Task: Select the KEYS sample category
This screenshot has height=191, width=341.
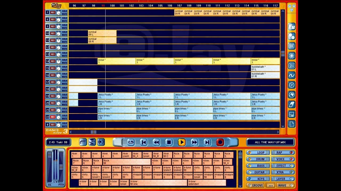Action: point(258,179)
